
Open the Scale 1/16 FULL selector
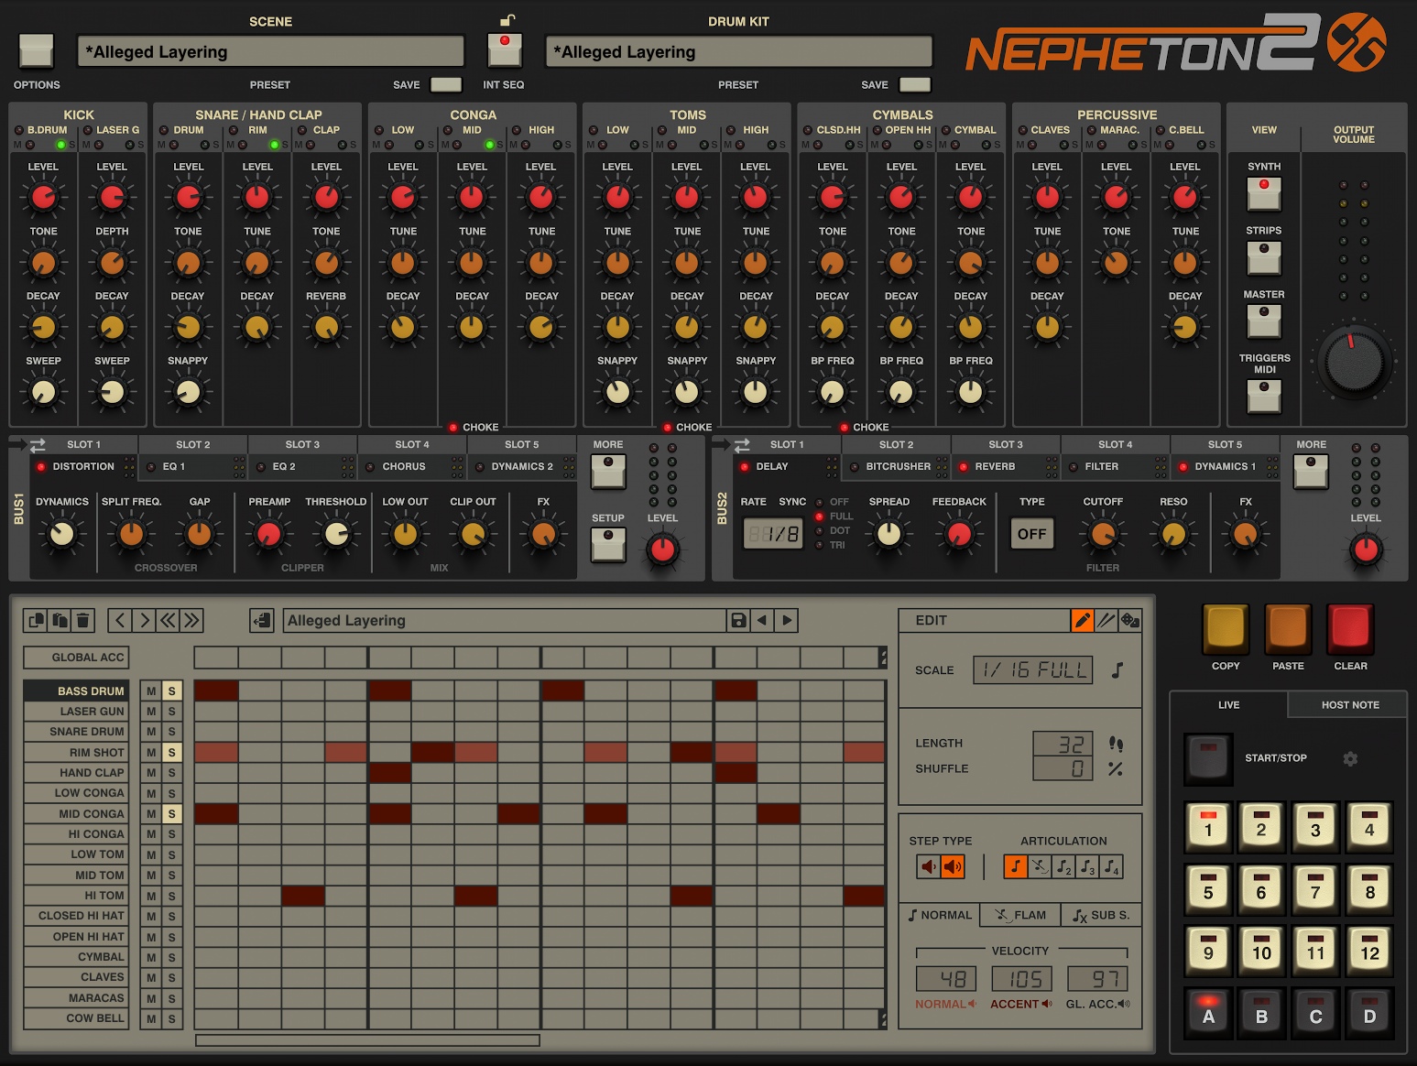1032,670
